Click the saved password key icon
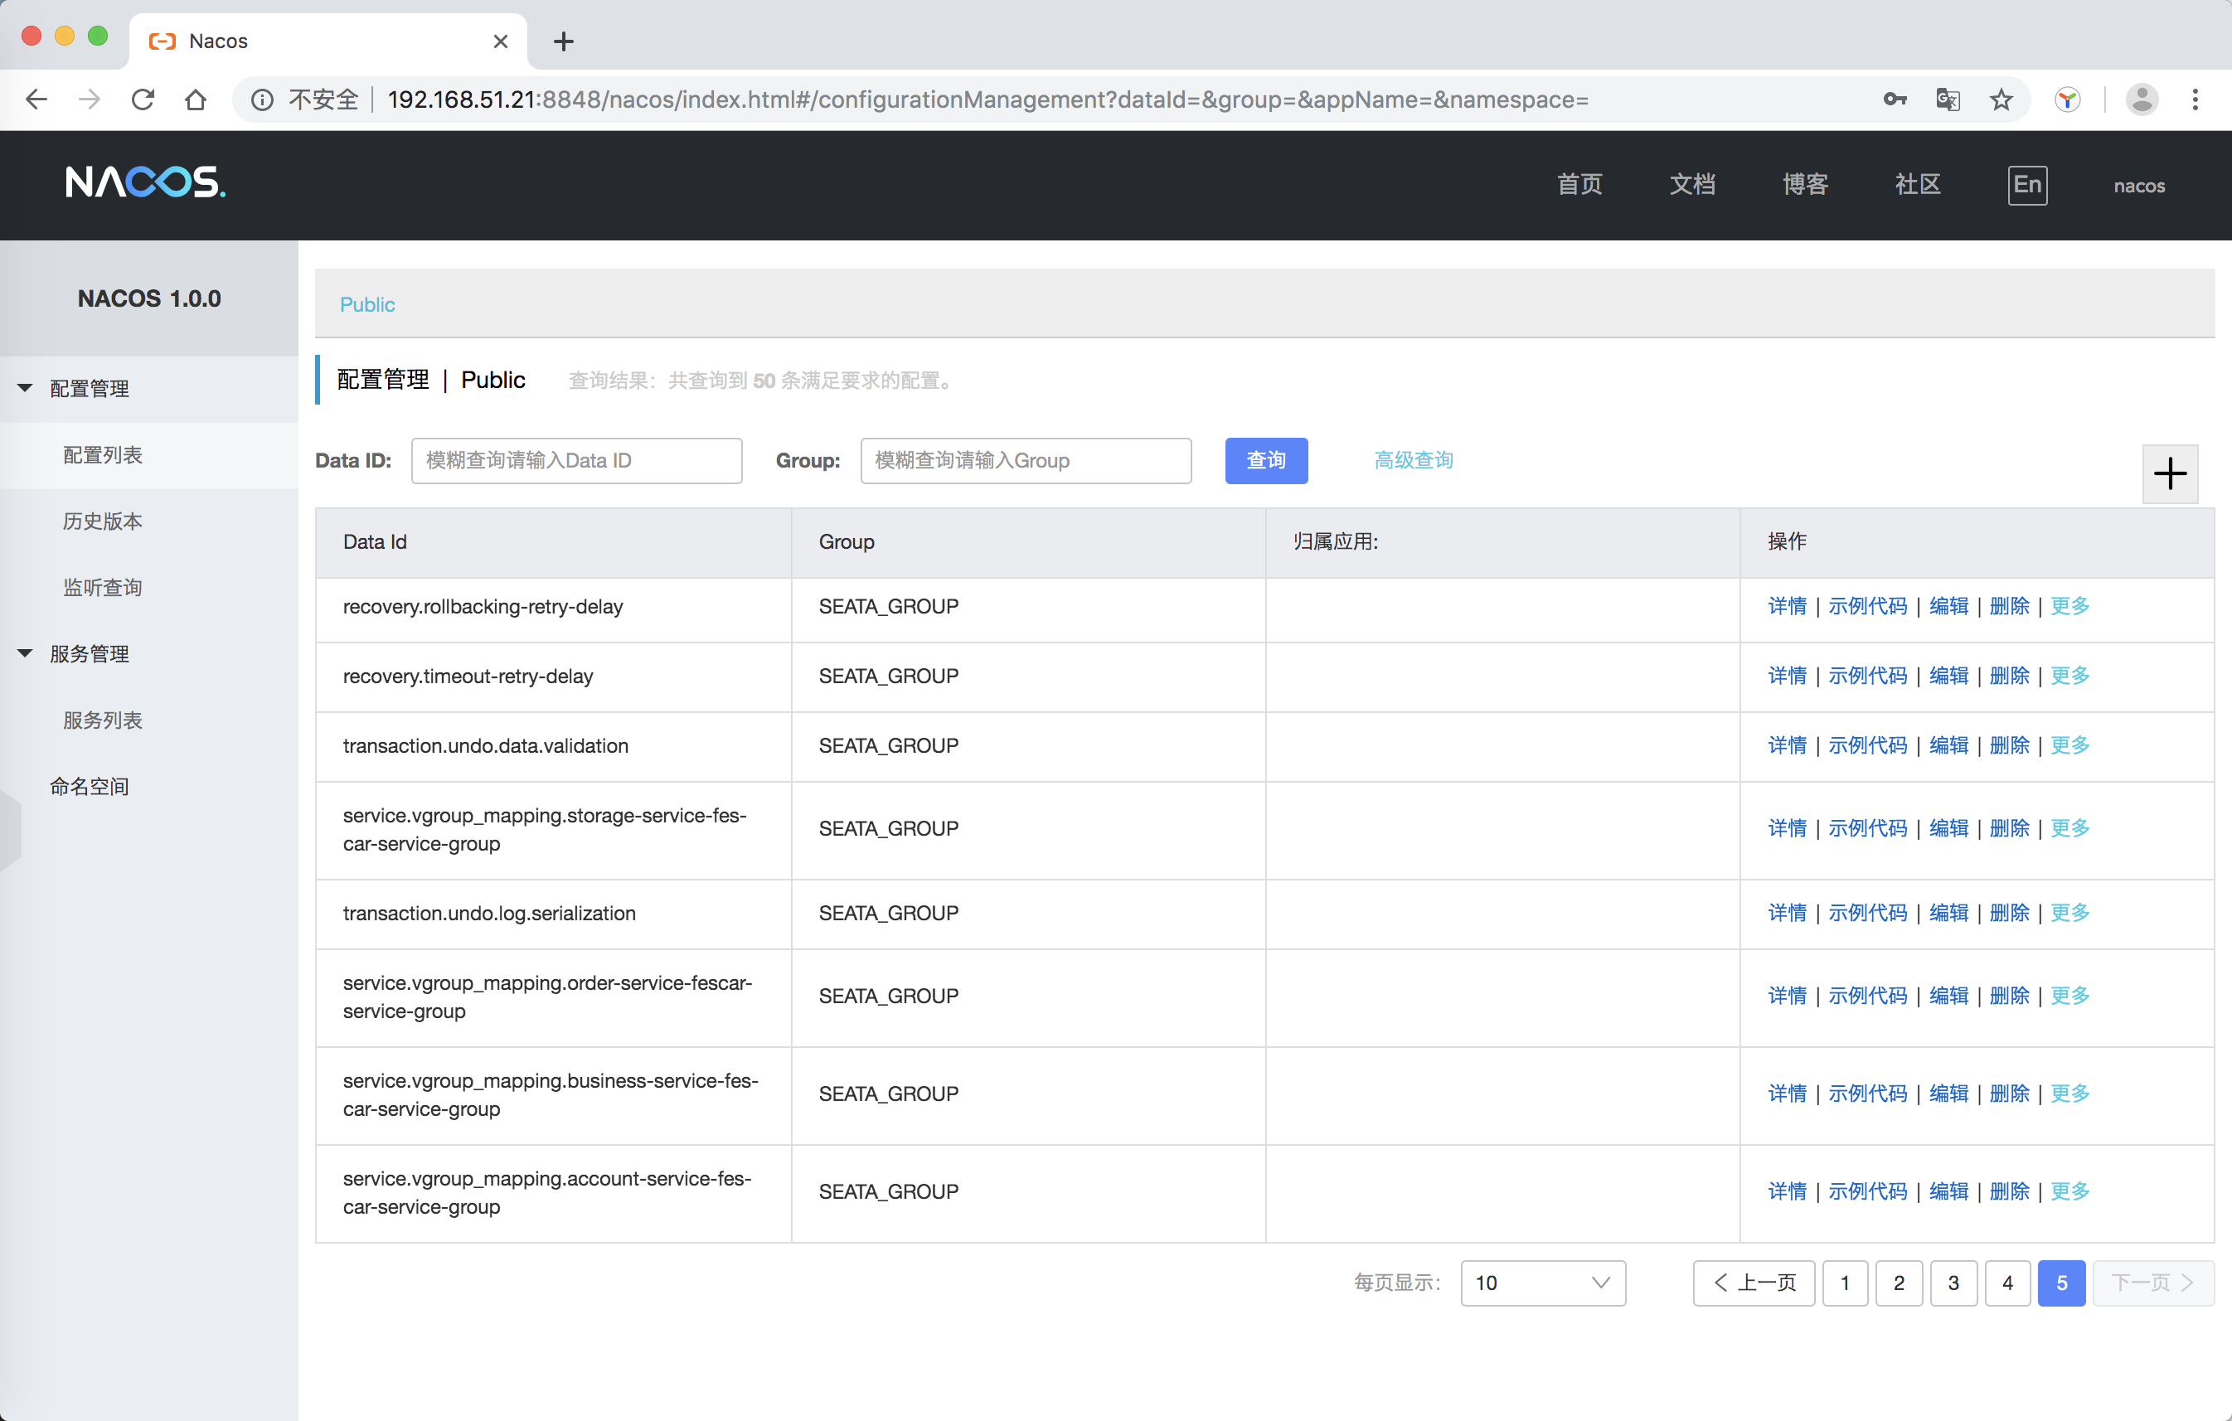 coord(1895,99)
